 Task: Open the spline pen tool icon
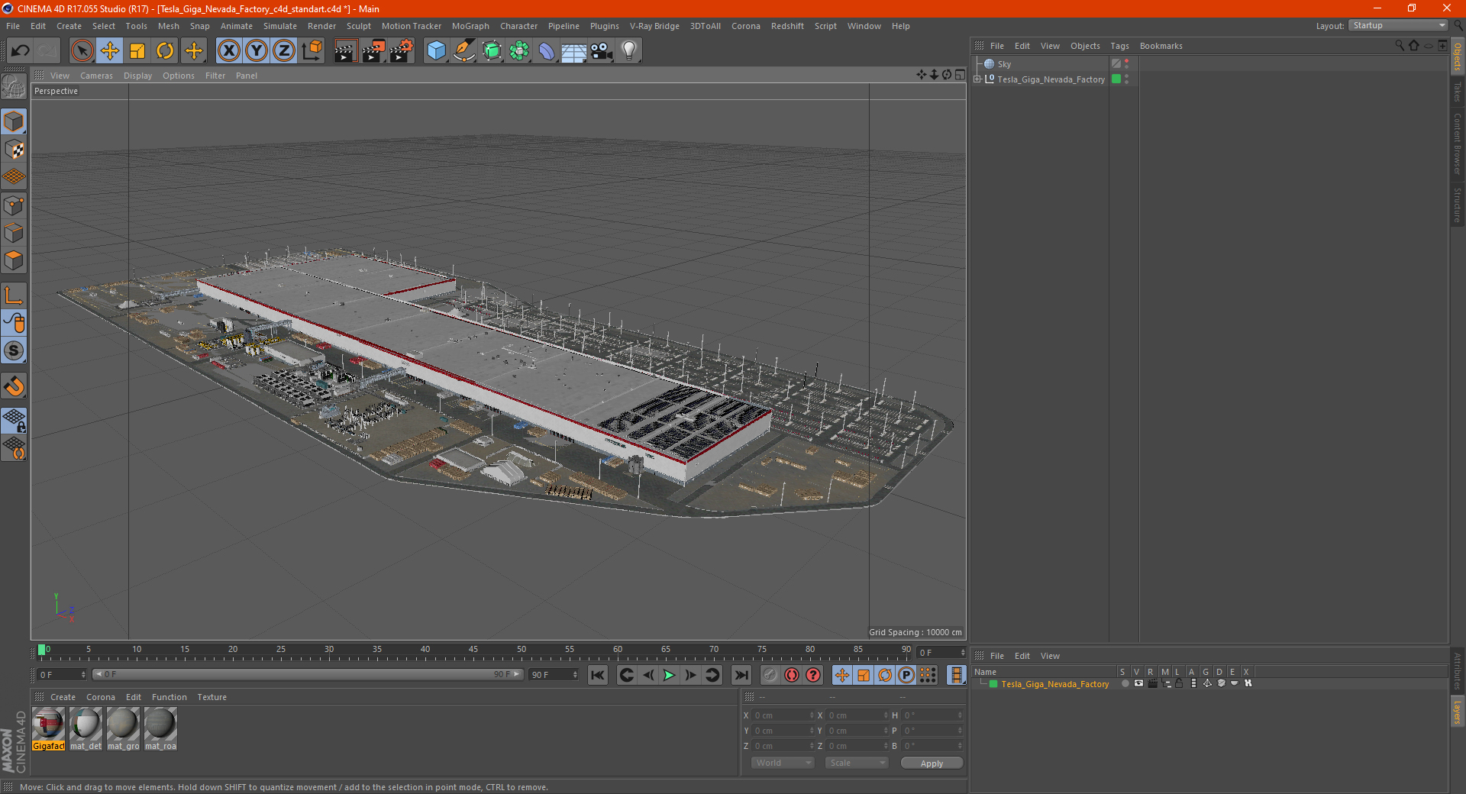464,51
